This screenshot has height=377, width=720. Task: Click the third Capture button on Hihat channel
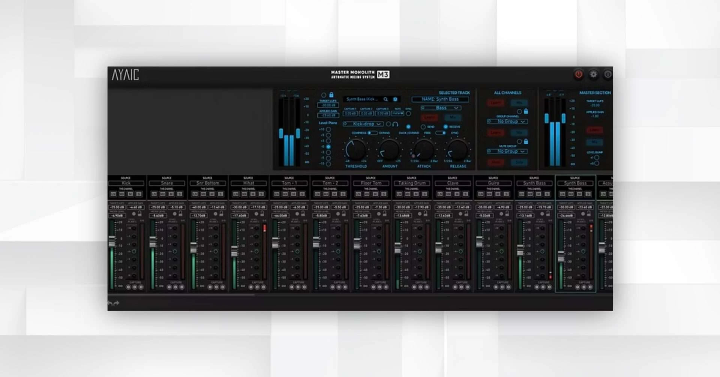pyautogui.click(x=264, y=287)
